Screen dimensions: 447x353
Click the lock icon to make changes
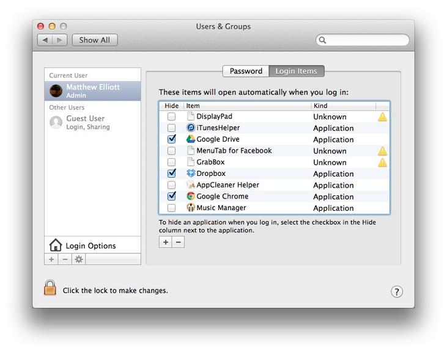coord(50,288)
